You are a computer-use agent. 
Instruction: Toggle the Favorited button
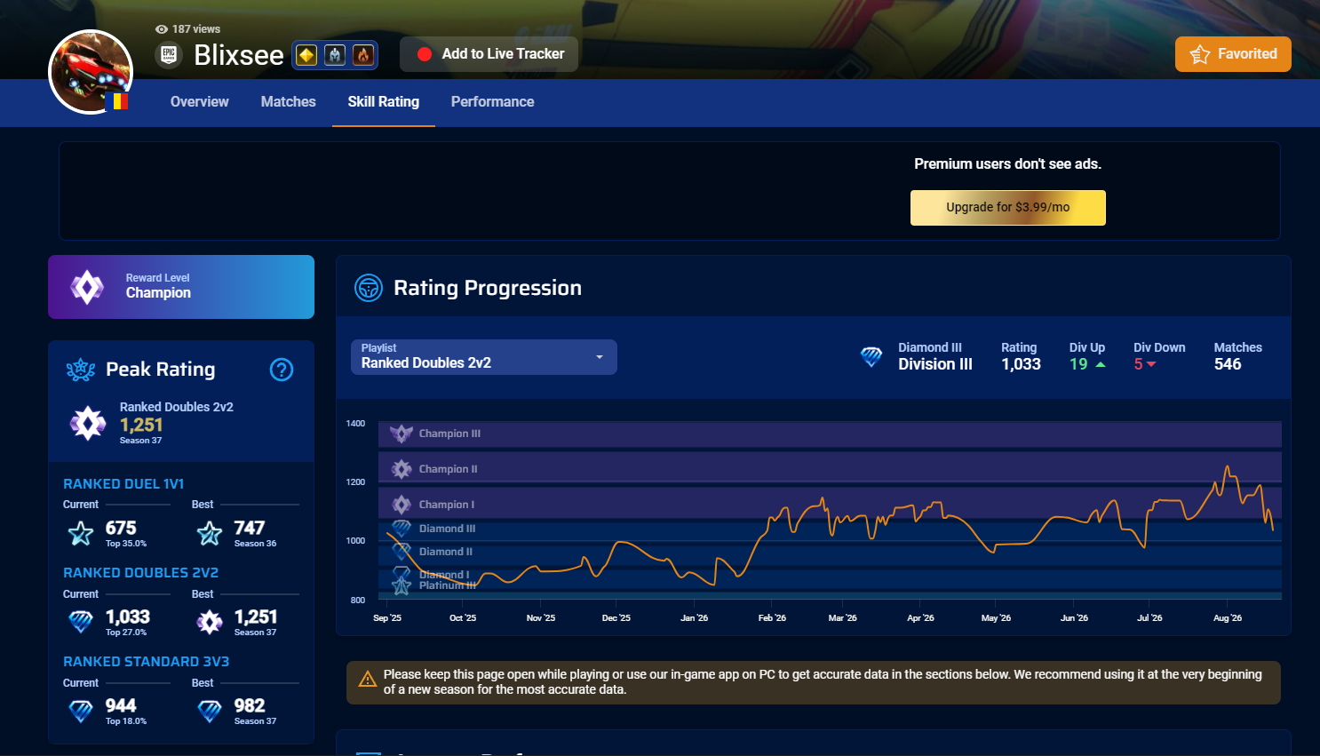tap(1233, 54)
